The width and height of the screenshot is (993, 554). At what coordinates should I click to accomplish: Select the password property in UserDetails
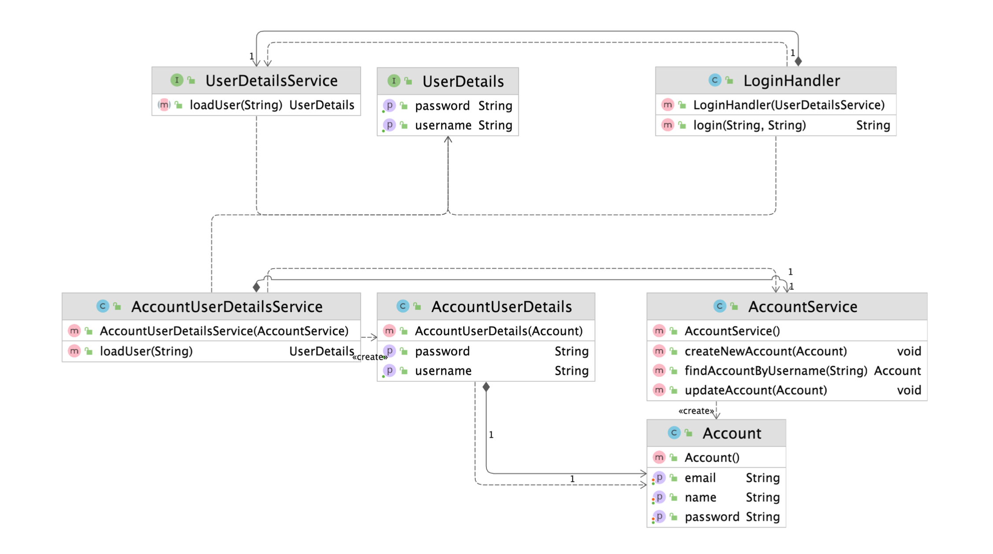click(442, 106)
